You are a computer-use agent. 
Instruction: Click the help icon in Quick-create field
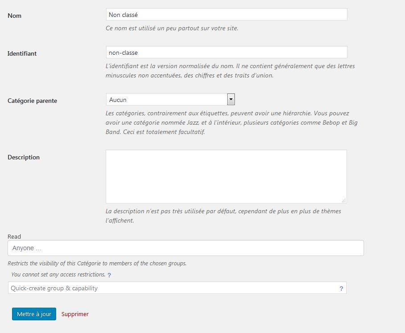pyautogui.click(x=341, y=288)
